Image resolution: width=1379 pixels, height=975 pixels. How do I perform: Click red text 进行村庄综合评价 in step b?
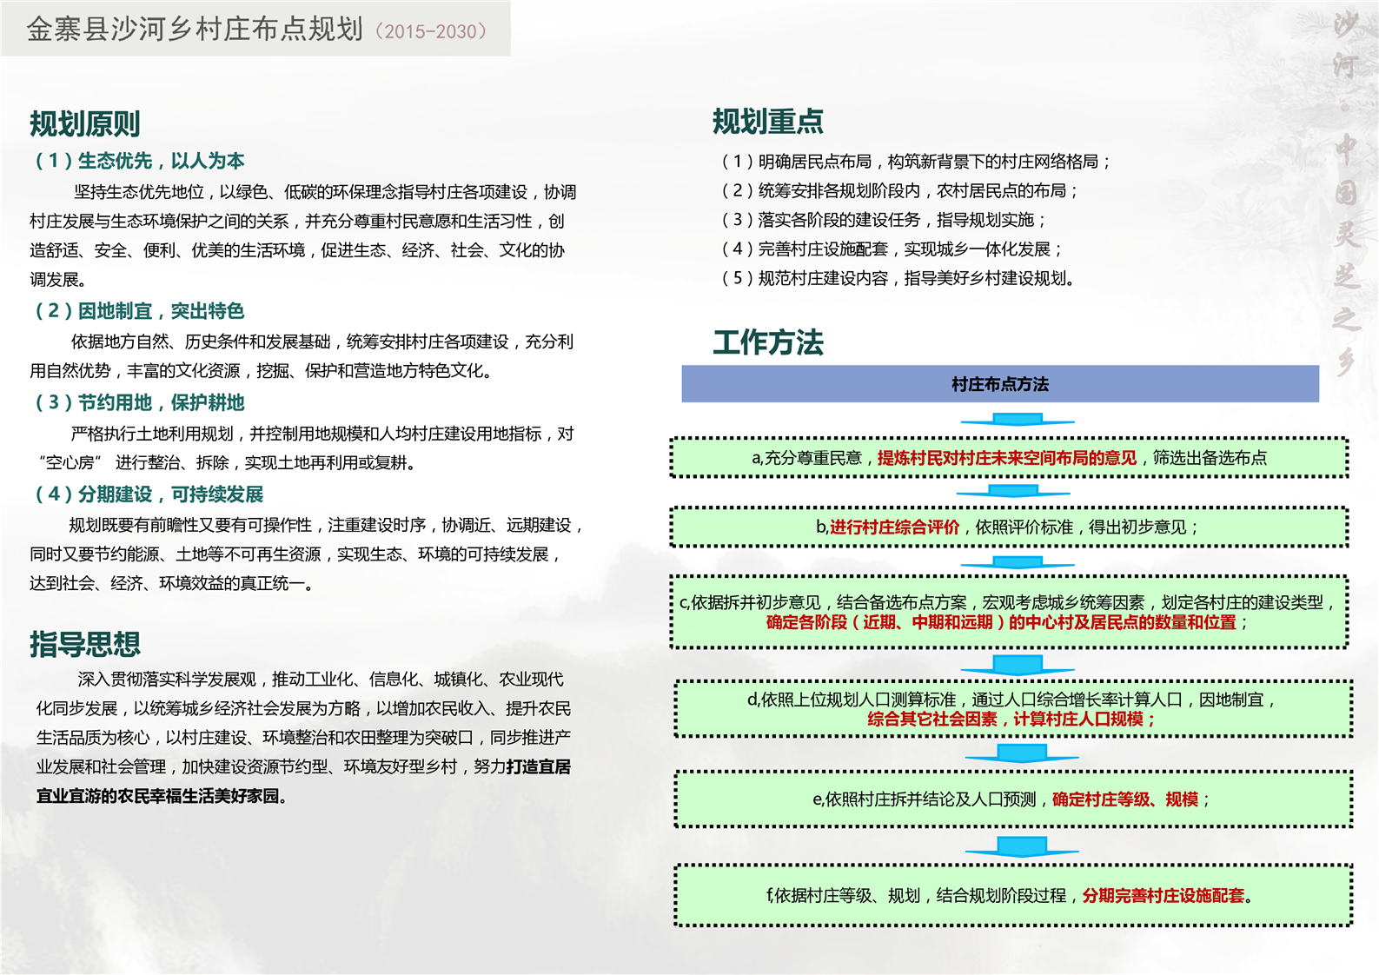tap(894, 527)
